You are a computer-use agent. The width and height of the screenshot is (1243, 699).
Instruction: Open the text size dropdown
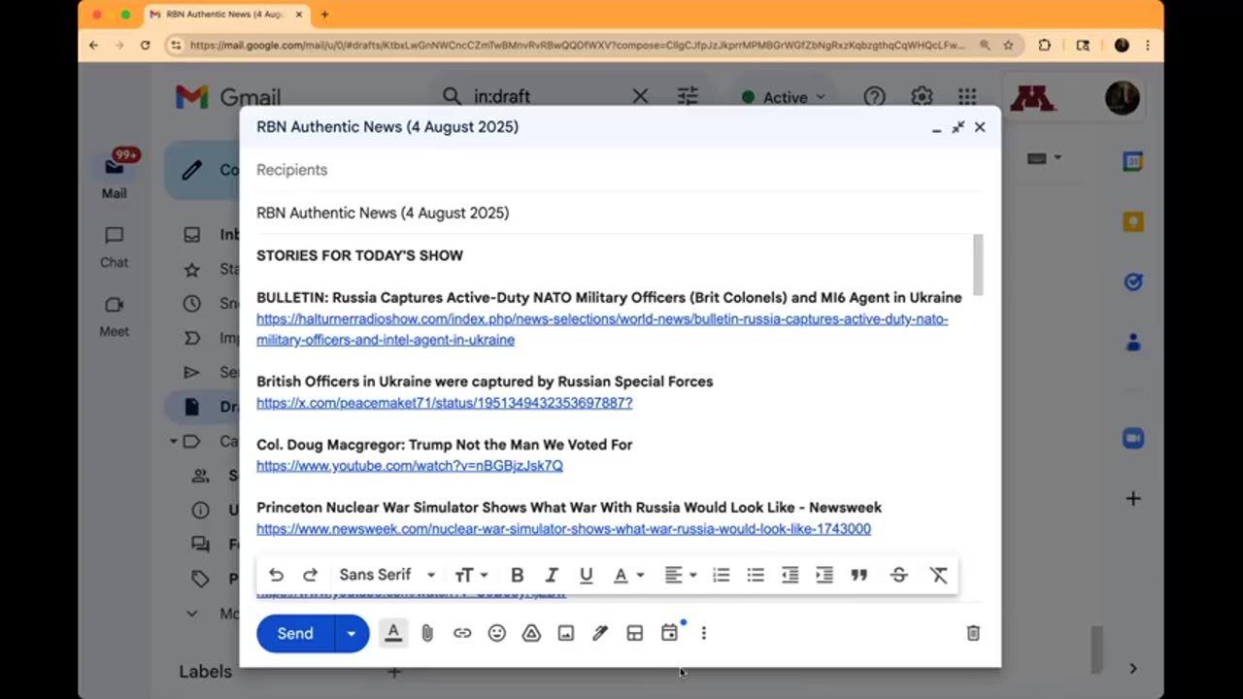471,575
